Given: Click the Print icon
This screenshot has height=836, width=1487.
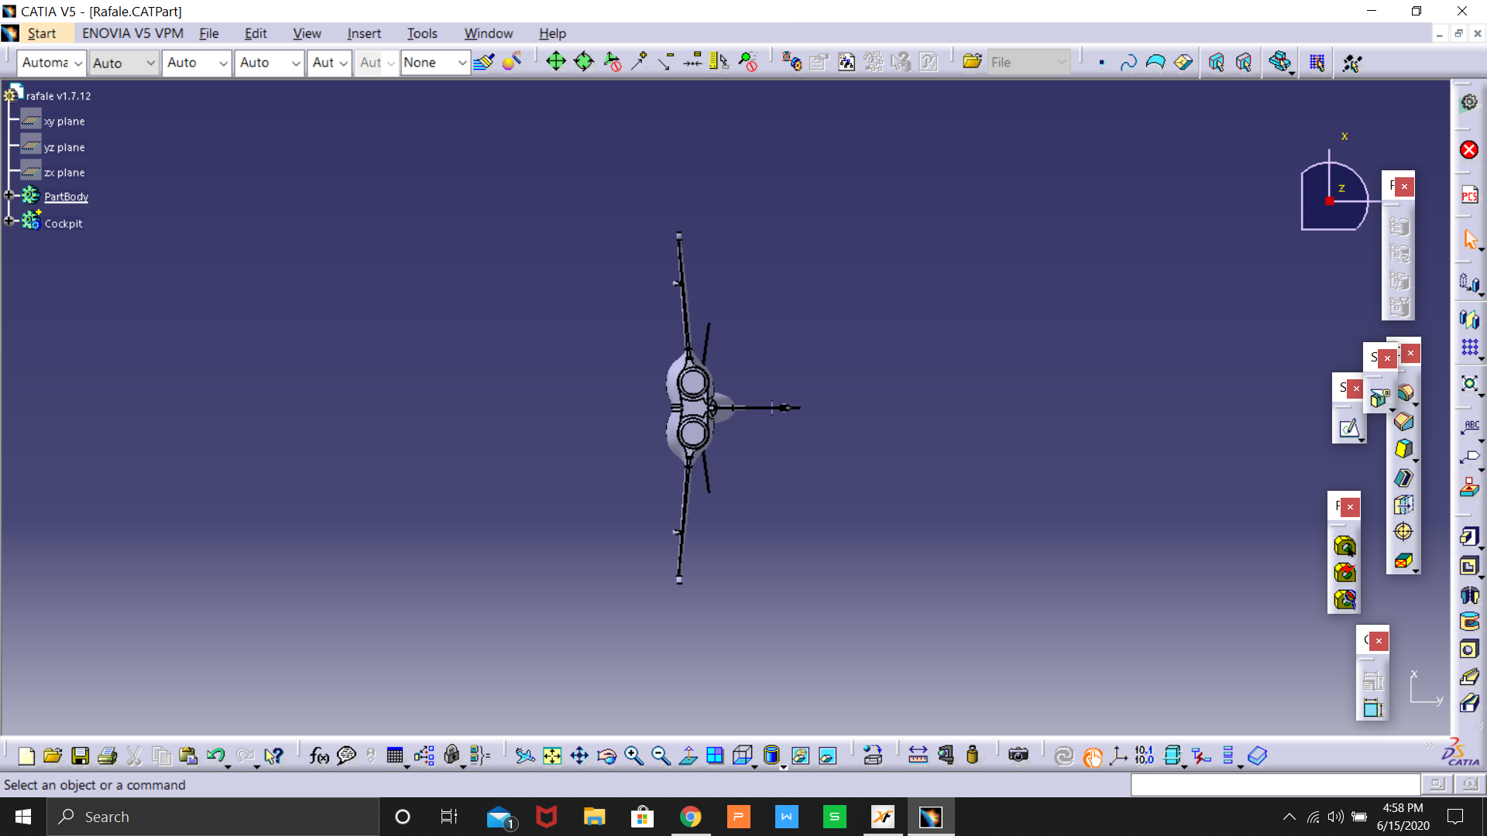Looking at the screenshot, I should 108,755.
